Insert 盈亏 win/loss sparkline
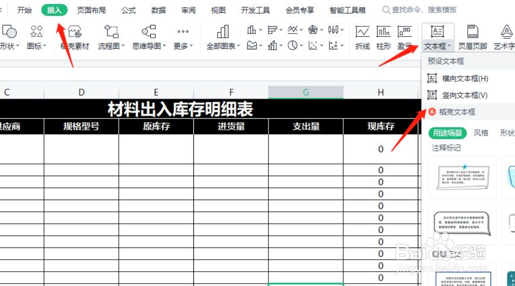This screenshot has width=515, height=286. click(404, 37)
